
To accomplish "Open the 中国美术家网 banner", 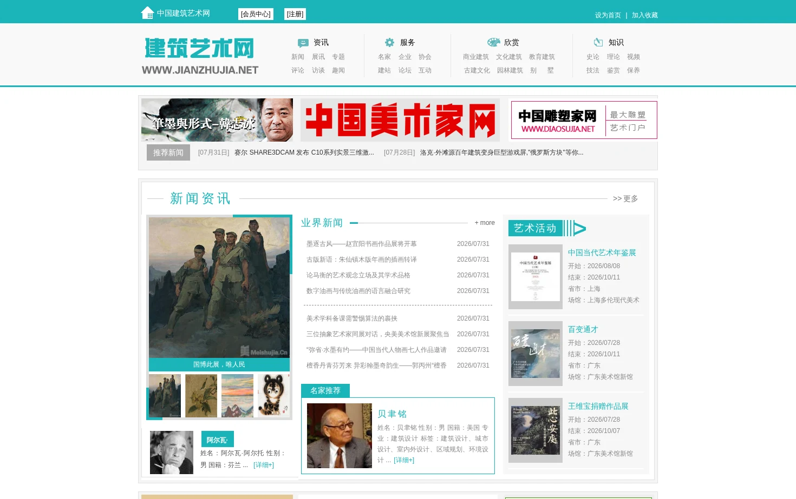I will (x=400, y=120).
